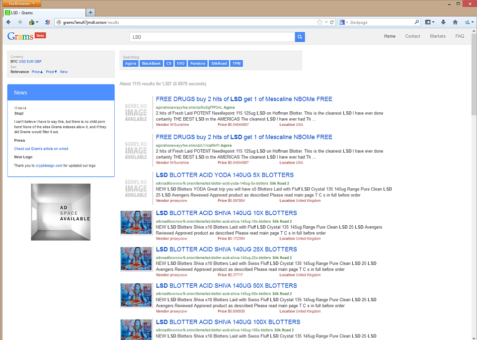The height and width of the screenshot is (340, 477).
Task: Open the SHIVA 140UG 100X BLOTTERS result
Action: click(x=228, y=322)
